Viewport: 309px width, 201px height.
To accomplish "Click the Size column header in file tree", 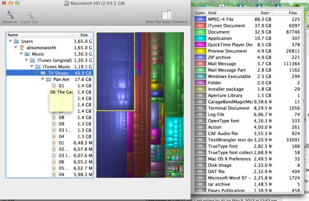I will tap(83, 35).
